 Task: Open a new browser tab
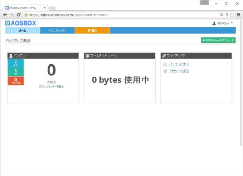[52, 8]
